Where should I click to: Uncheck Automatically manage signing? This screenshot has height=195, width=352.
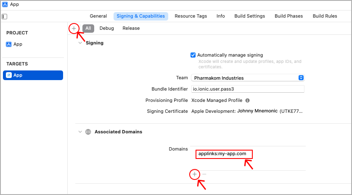point(193,55)
